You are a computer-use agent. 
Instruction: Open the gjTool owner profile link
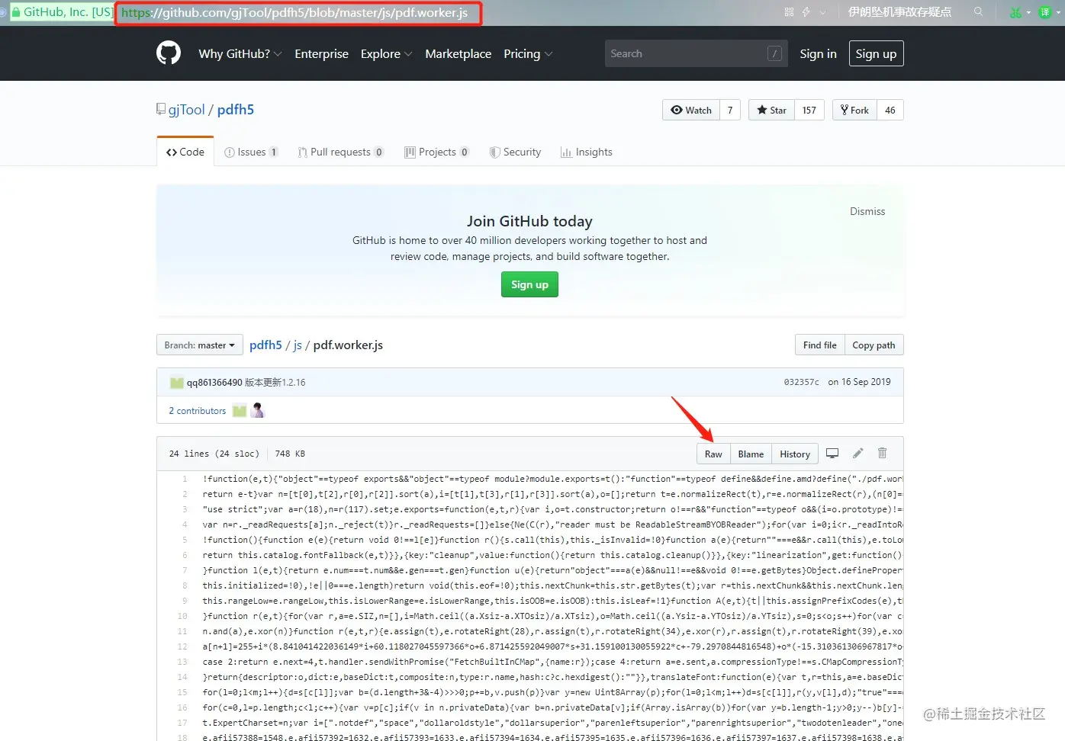pos(186,110)
